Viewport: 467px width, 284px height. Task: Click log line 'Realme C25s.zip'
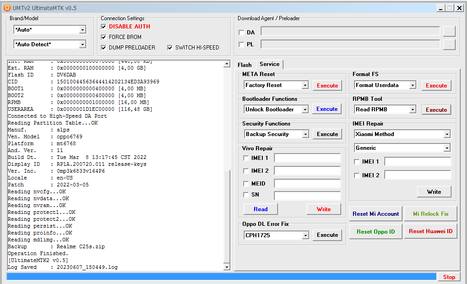tap(81, 246)
